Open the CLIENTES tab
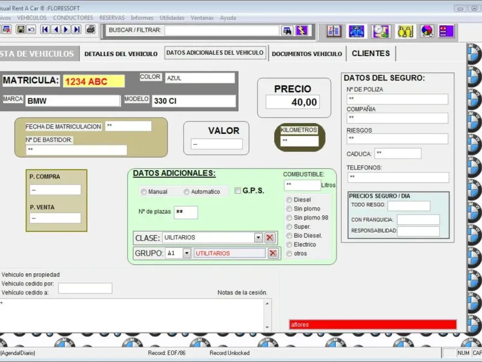Image resolution: width=482 pixels, height=362 pixels. pyautogui.click(x=371, y=54)
